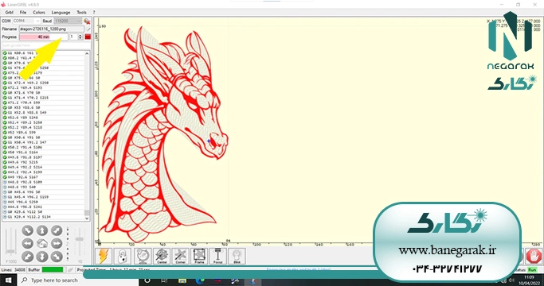Screen dimensions: 544x286
Task: Click the Lines 34808 status bar entry
Action: 14,270
